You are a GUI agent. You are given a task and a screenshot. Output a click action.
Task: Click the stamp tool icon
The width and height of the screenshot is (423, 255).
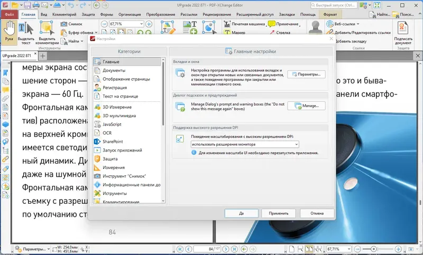(x=315, y=27)
